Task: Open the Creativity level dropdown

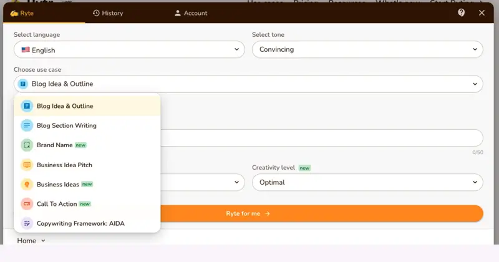Action: [x=367, y=182]
